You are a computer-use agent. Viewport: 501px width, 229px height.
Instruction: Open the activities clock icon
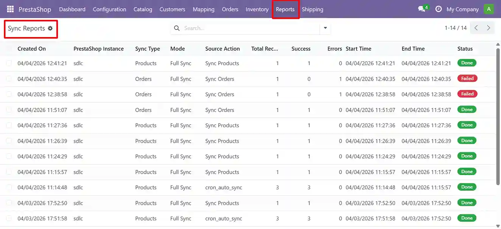click(x=439, y=9)
